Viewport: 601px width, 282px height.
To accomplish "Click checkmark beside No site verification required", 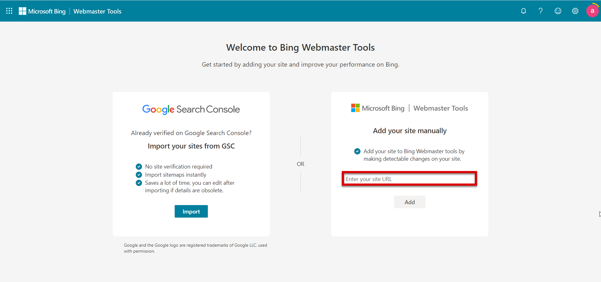I will point(139,167).
